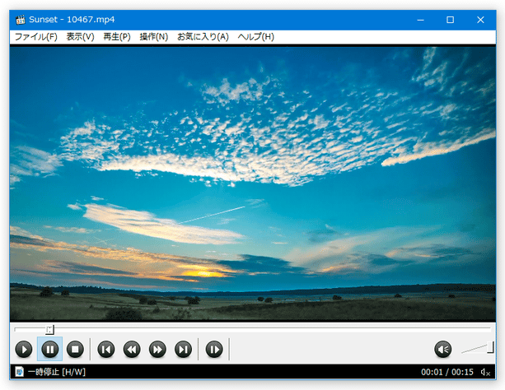
Task: Click the document icon in status bar
Action: click(19, 373)
